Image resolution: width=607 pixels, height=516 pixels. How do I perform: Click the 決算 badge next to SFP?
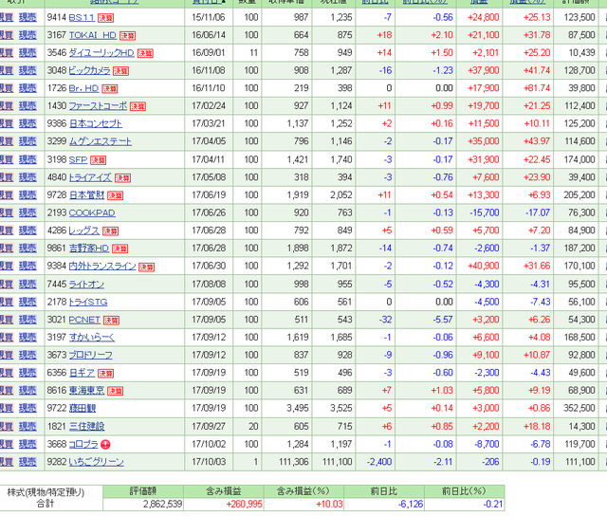click(98, 160)
